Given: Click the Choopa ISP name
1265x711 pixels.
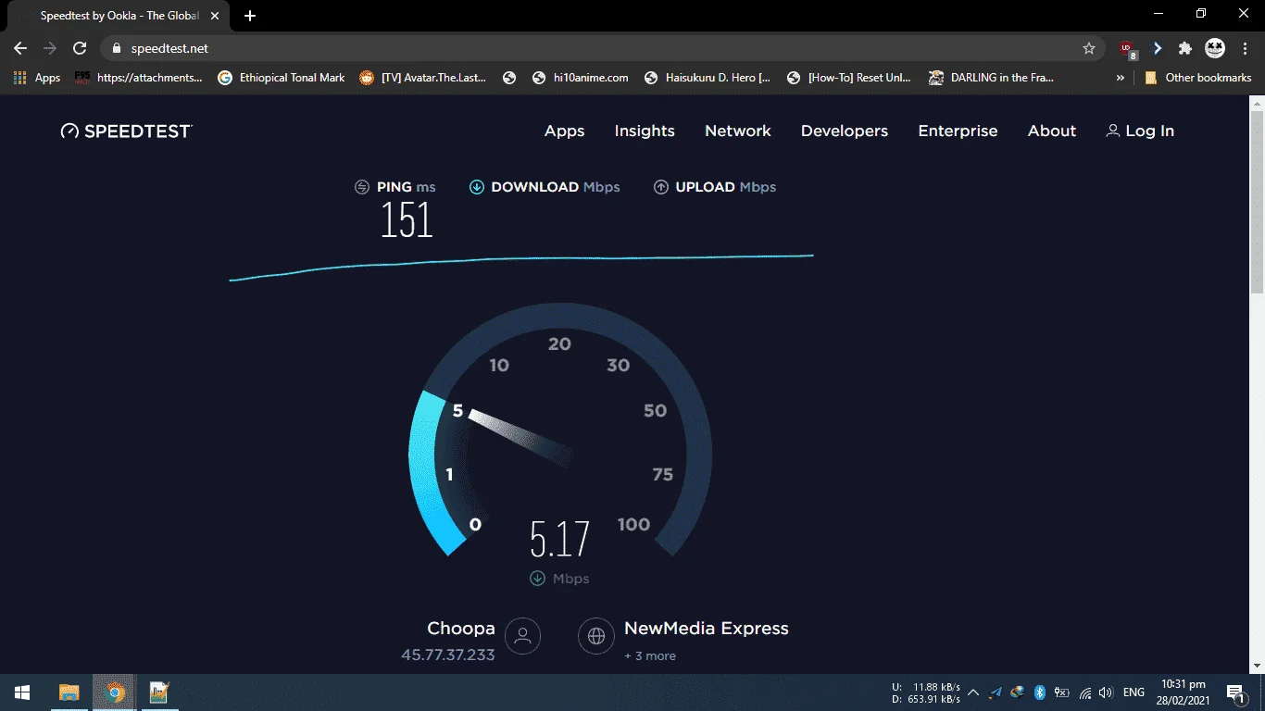Looking at the screenshot, I should (x=461, y=629).
